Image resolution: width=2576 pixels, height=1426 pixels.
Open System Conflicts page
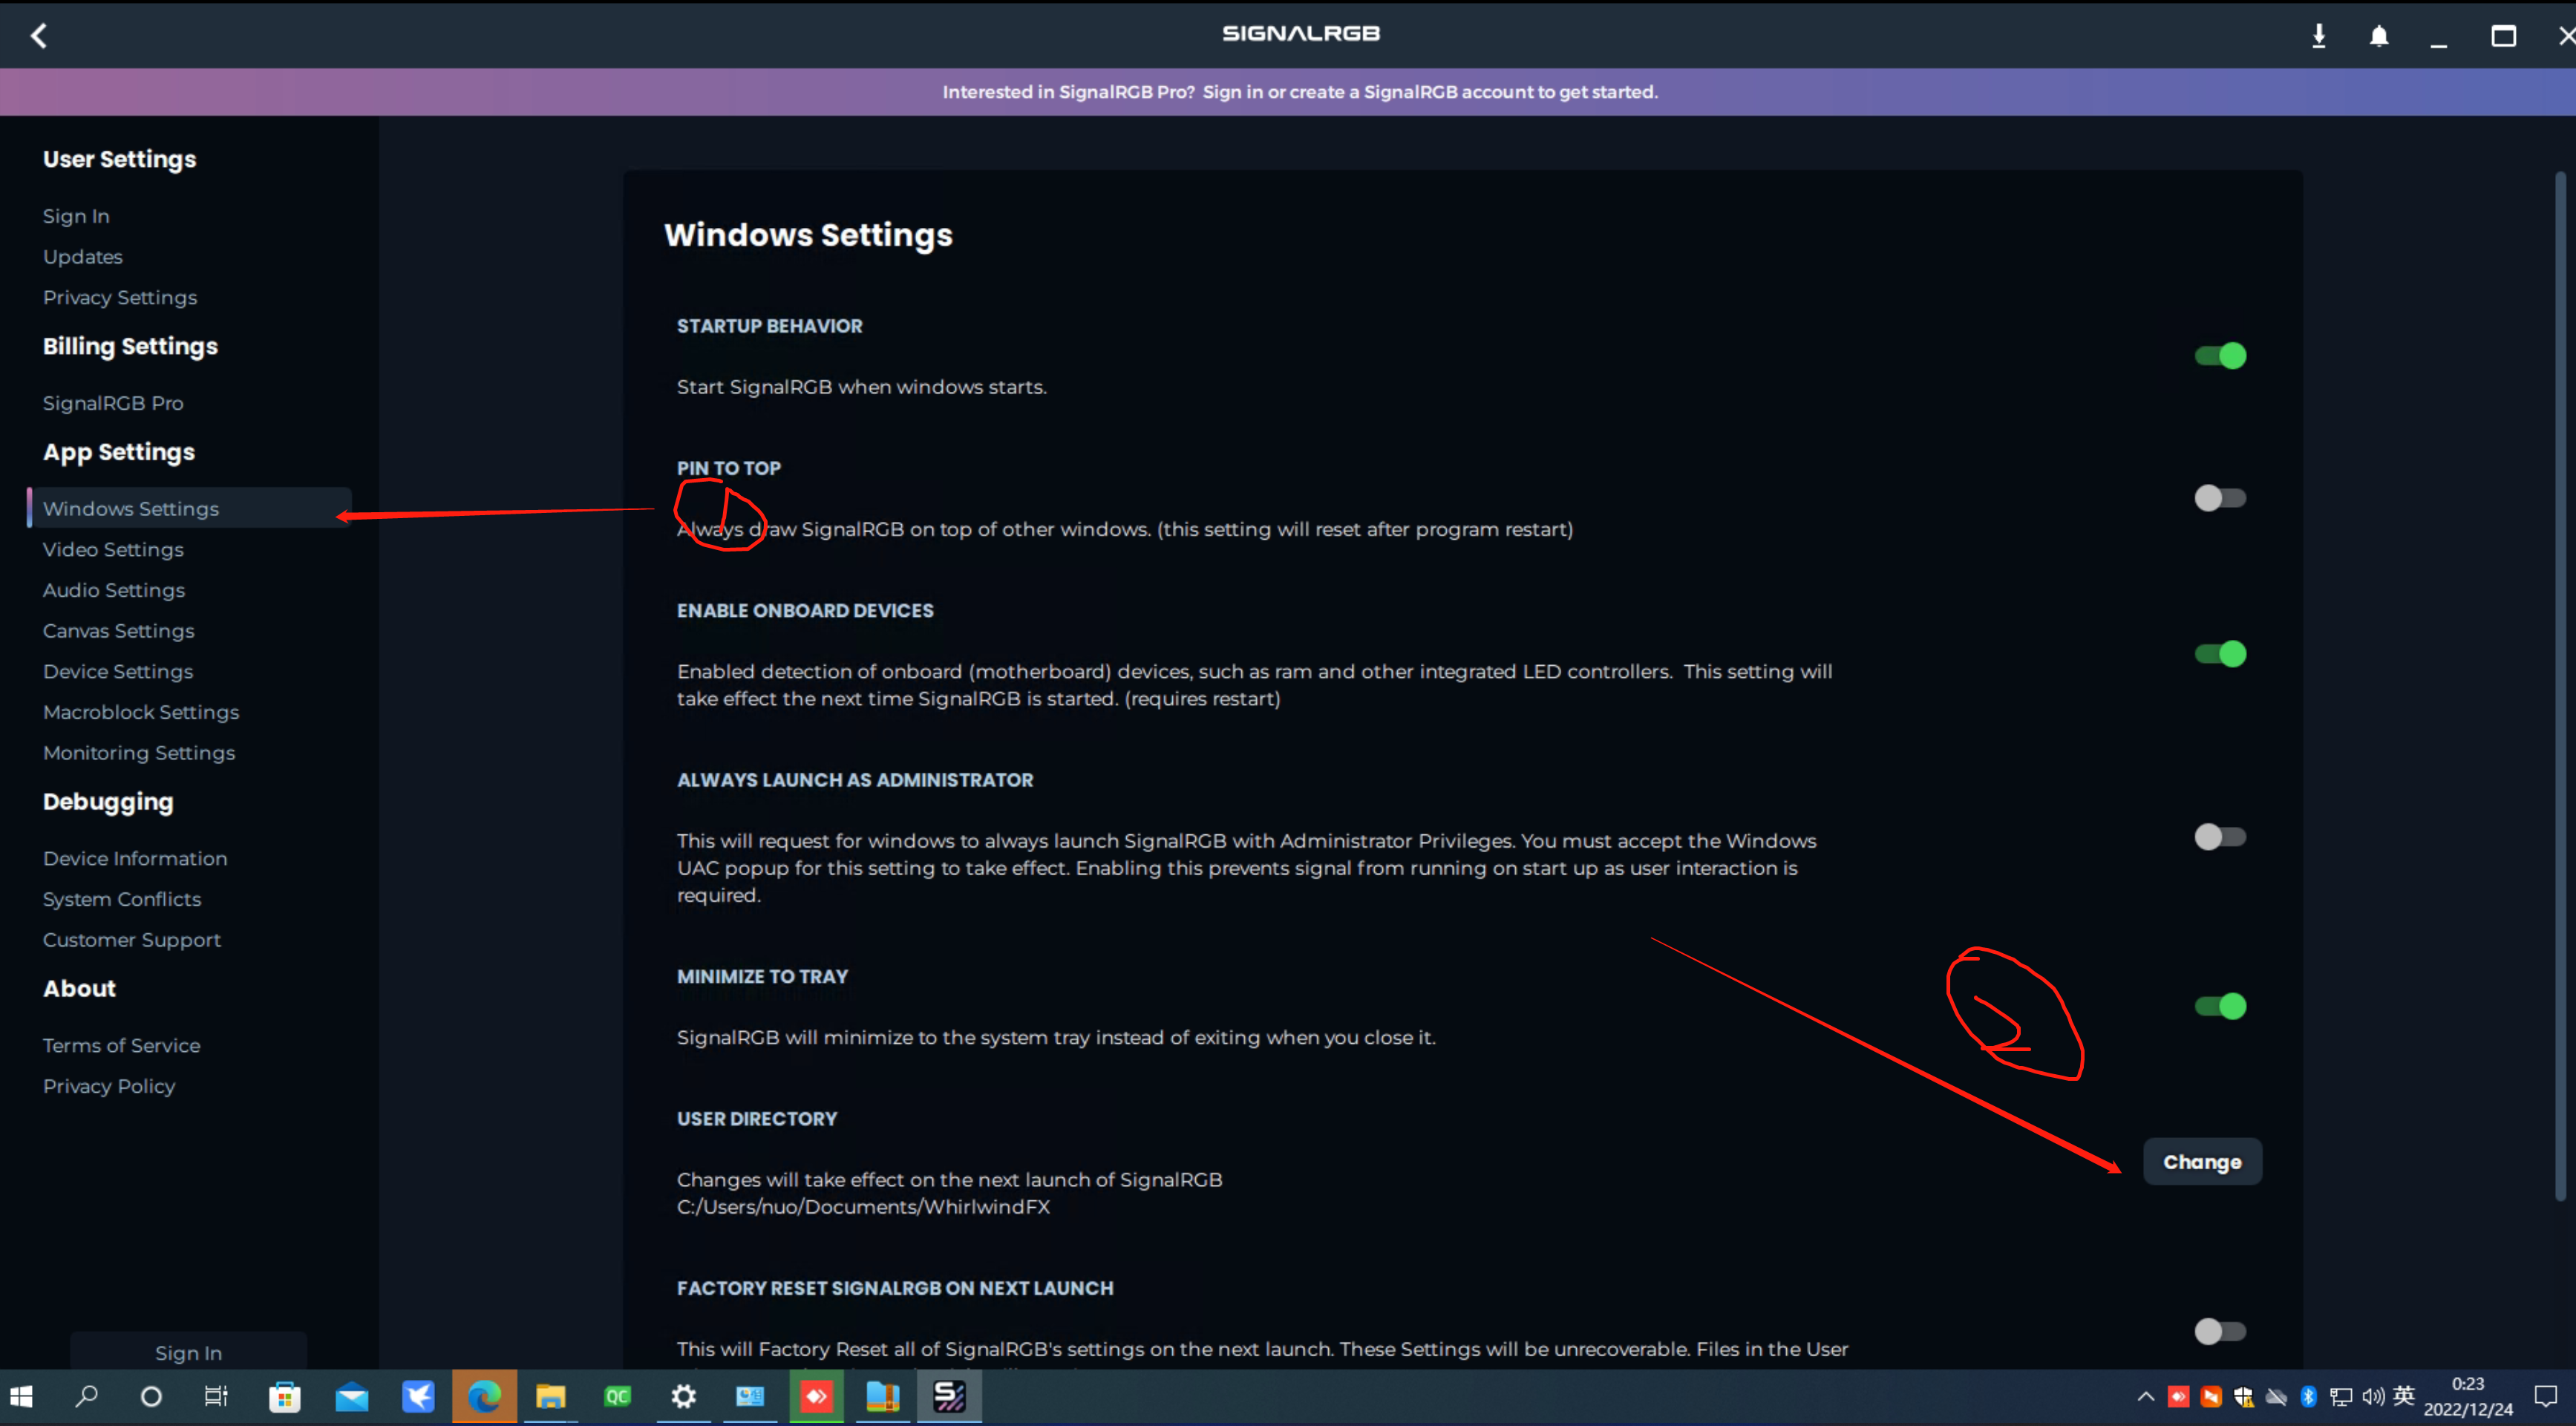click(x=122, y=899)
